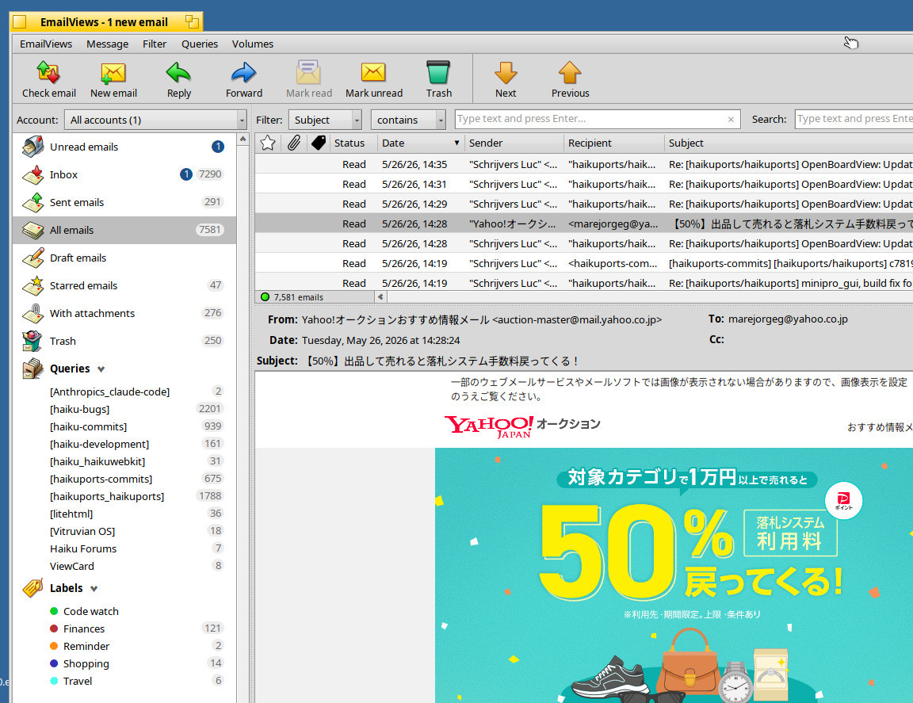The width and height of the screenshot is (913, 703).
Task: Open the [Vitruvian OS] query
Action: pyautogui.click(x=124, y=531)
